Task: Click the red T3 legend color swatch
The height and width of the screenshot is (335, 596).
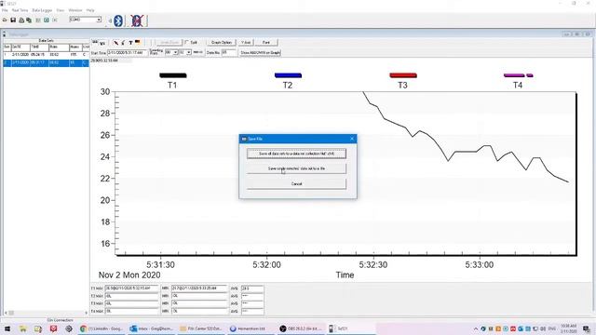Action: pyautogui.click(x=403, y=75)
